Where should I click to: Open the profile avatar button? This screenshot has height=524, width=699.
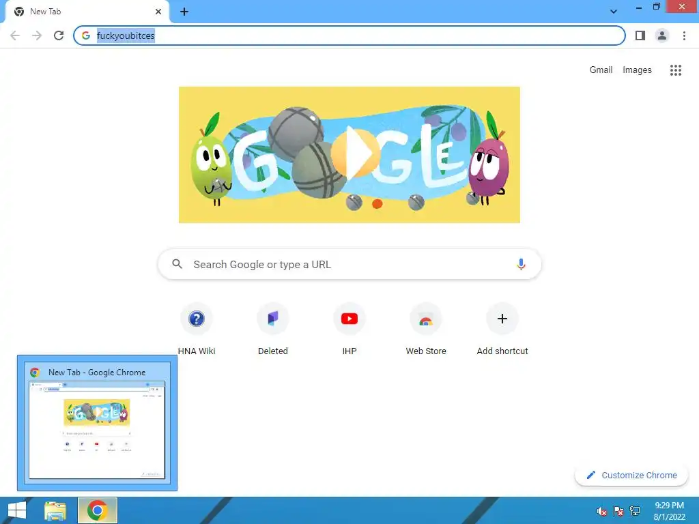(x=662, y=35)
